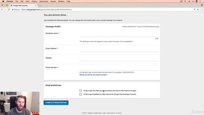Click the Chrome profile icon at top right
The width and height of the screenshot is (204, 115).
pos(202,5)
